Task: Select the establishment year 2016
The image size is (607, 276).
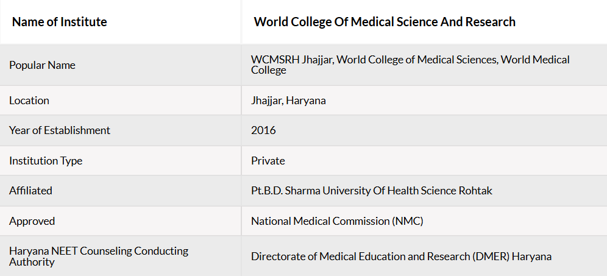Action: [x=263, y=130]
